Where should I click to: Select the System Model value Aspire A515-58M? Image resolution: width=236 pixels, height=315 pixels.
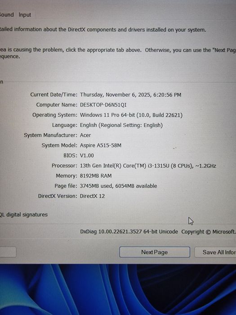point(101,145)
